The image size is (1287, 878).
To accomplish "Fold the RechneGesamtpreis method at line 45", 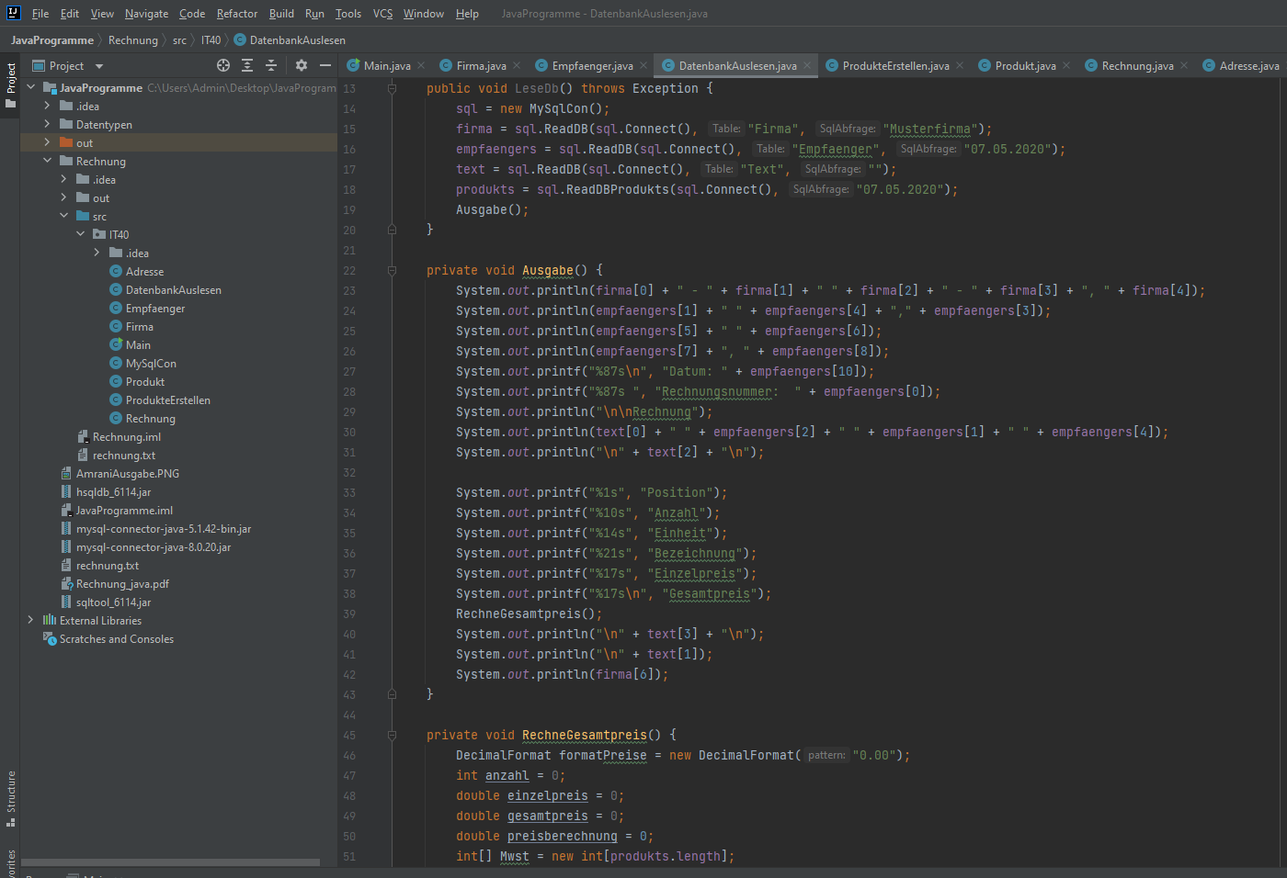I will click(393, 735).
